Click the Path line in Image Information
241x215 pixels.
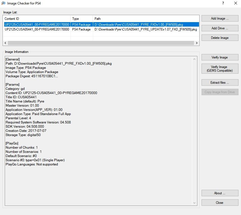[59, 64]
